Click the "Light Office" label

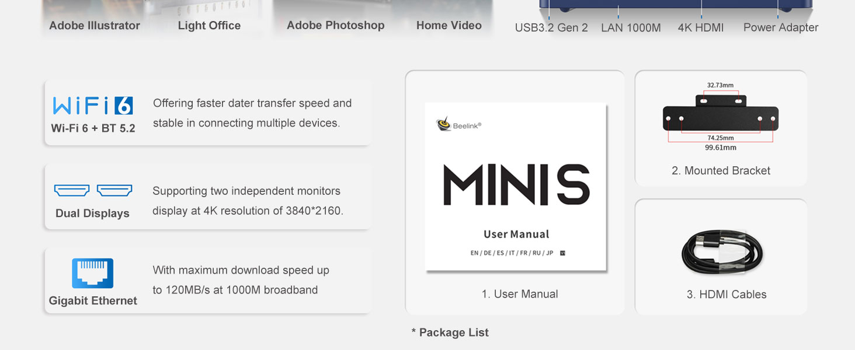coord(209,26)
